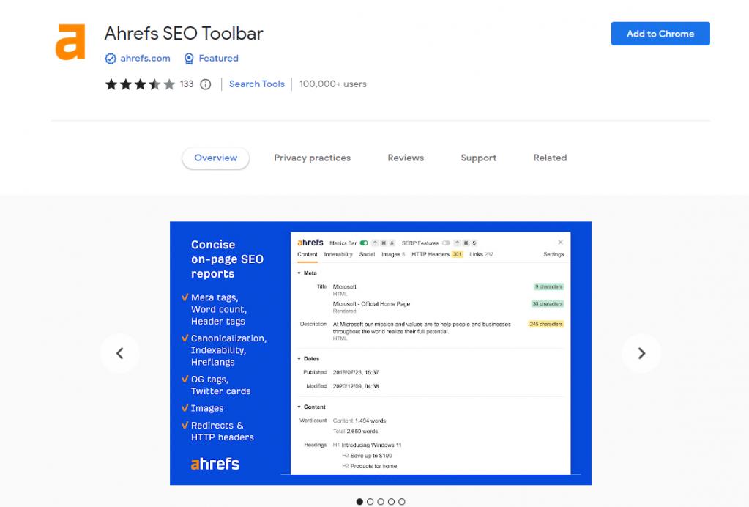The image size is (749, 507).
Task: Select the Overview tab
Action: pyautogui.click(x=215, y=158)
